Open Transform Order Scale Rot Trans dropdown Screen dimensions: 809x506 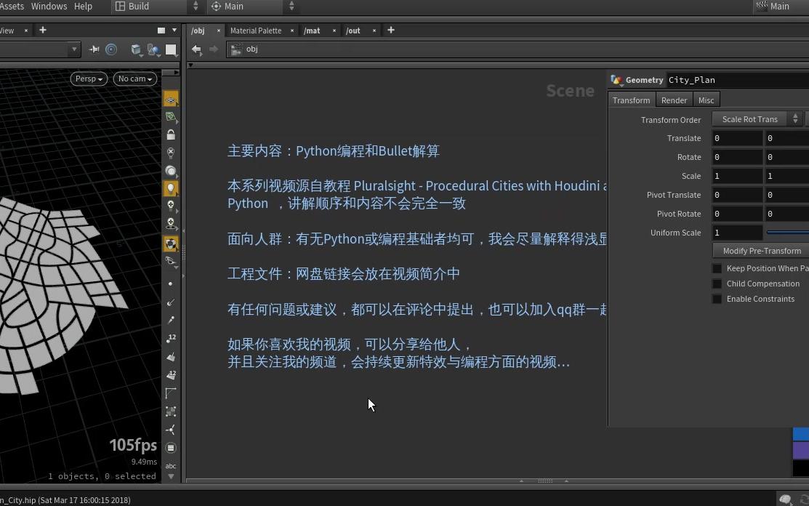[x=757, y=119]
